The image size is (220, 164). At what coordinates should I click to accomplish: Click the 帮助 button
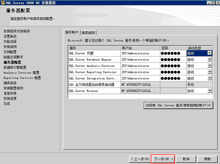[x=207, y=159]
